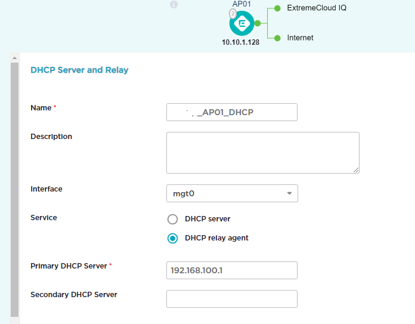Viewport: 415px width, 324px height.
Task: Open the Interface dropdown showing mgt0
Action: point(231,193)
